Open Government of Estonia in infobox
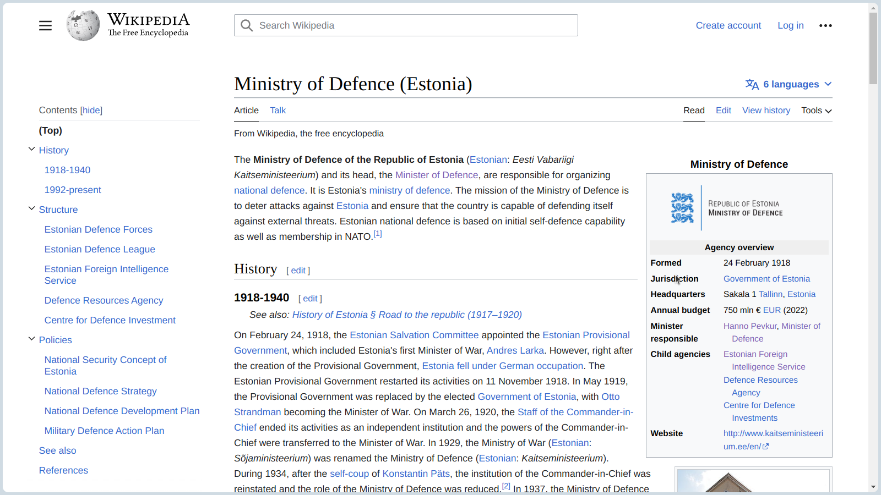Screen dimensions: 881x495 (x=766, y=279)
